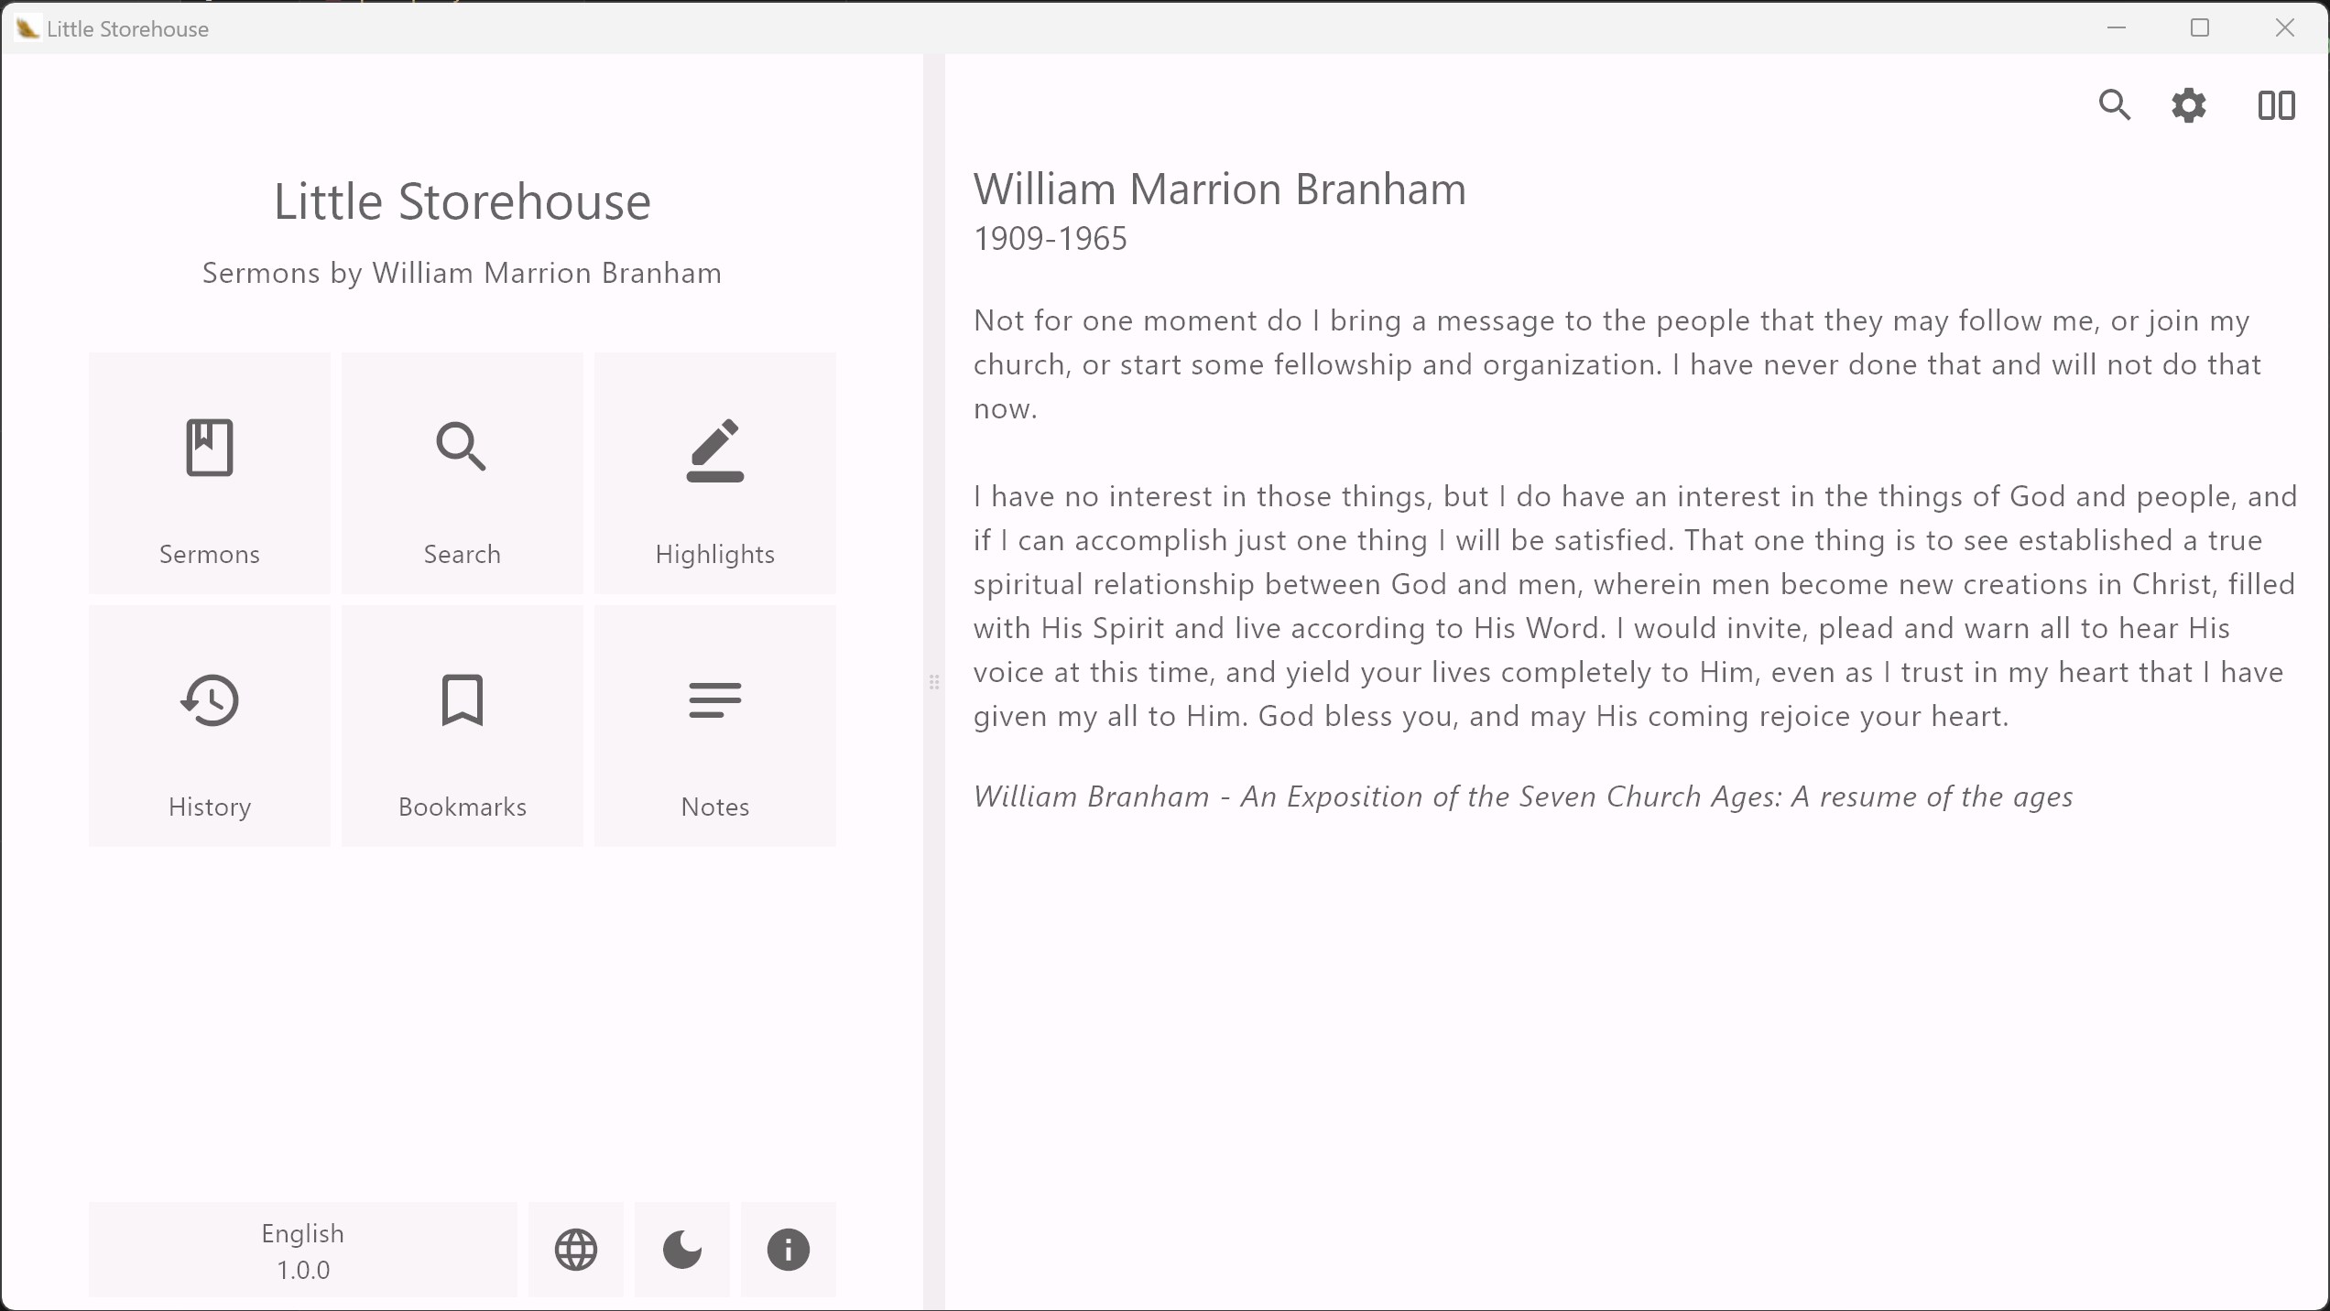2330x1311 pixels.
Task: Click the Seven Church Ages citation text
Action: [x=1522, y=796]
